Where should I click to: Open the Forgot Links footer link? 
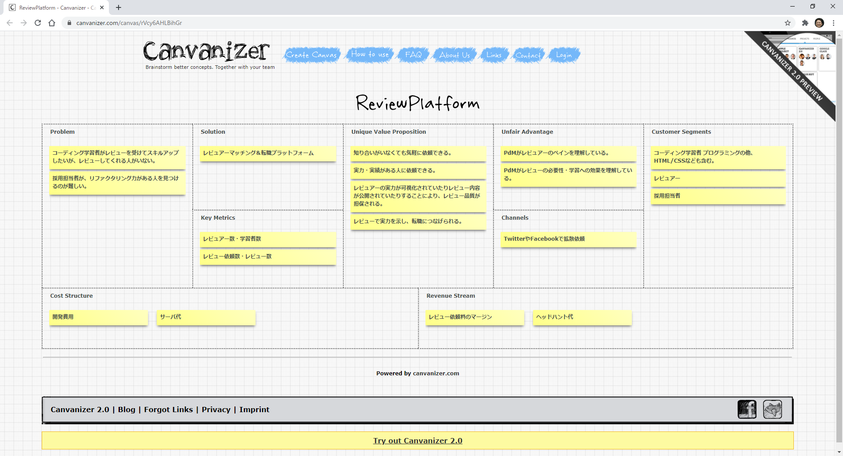(x=168, y=410)
